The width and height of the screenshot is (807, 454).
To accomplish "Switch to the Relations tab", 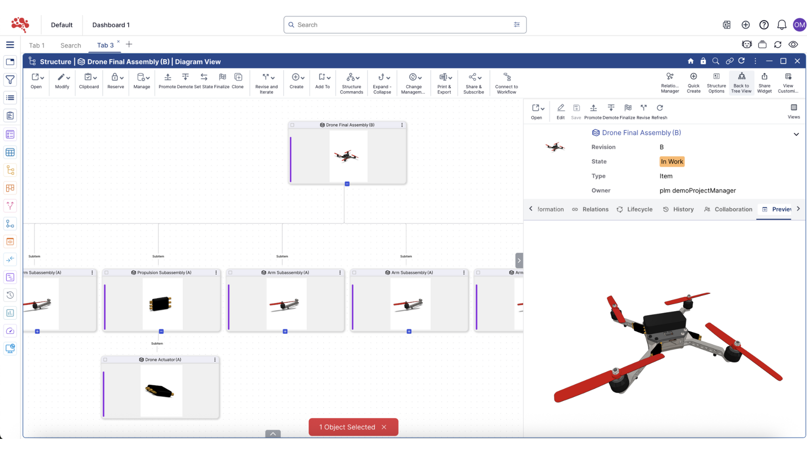I will (x=595, y=209).
